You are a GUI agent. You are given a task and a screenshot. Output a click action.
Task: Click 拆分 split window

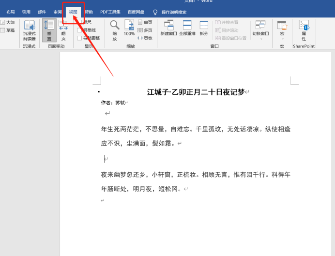204,28
